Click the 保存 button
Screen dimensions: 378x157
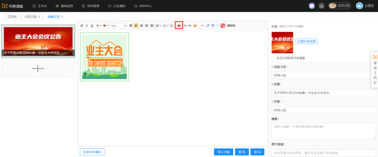pyautogui.click(x=257, y=152)
